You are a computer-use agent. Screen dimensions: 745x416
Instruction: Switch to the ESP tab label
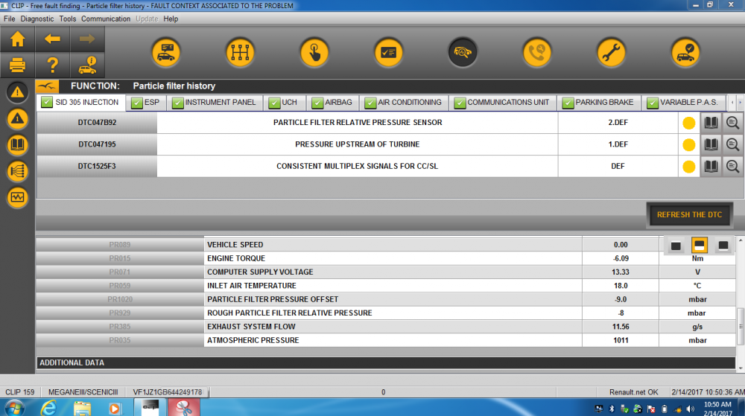pos(152,103)
